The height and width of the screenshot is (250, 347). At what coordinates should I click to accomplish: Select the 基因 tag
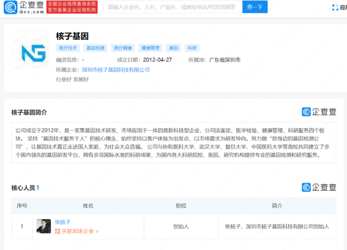pyautogui.click(x=173, y=48)
